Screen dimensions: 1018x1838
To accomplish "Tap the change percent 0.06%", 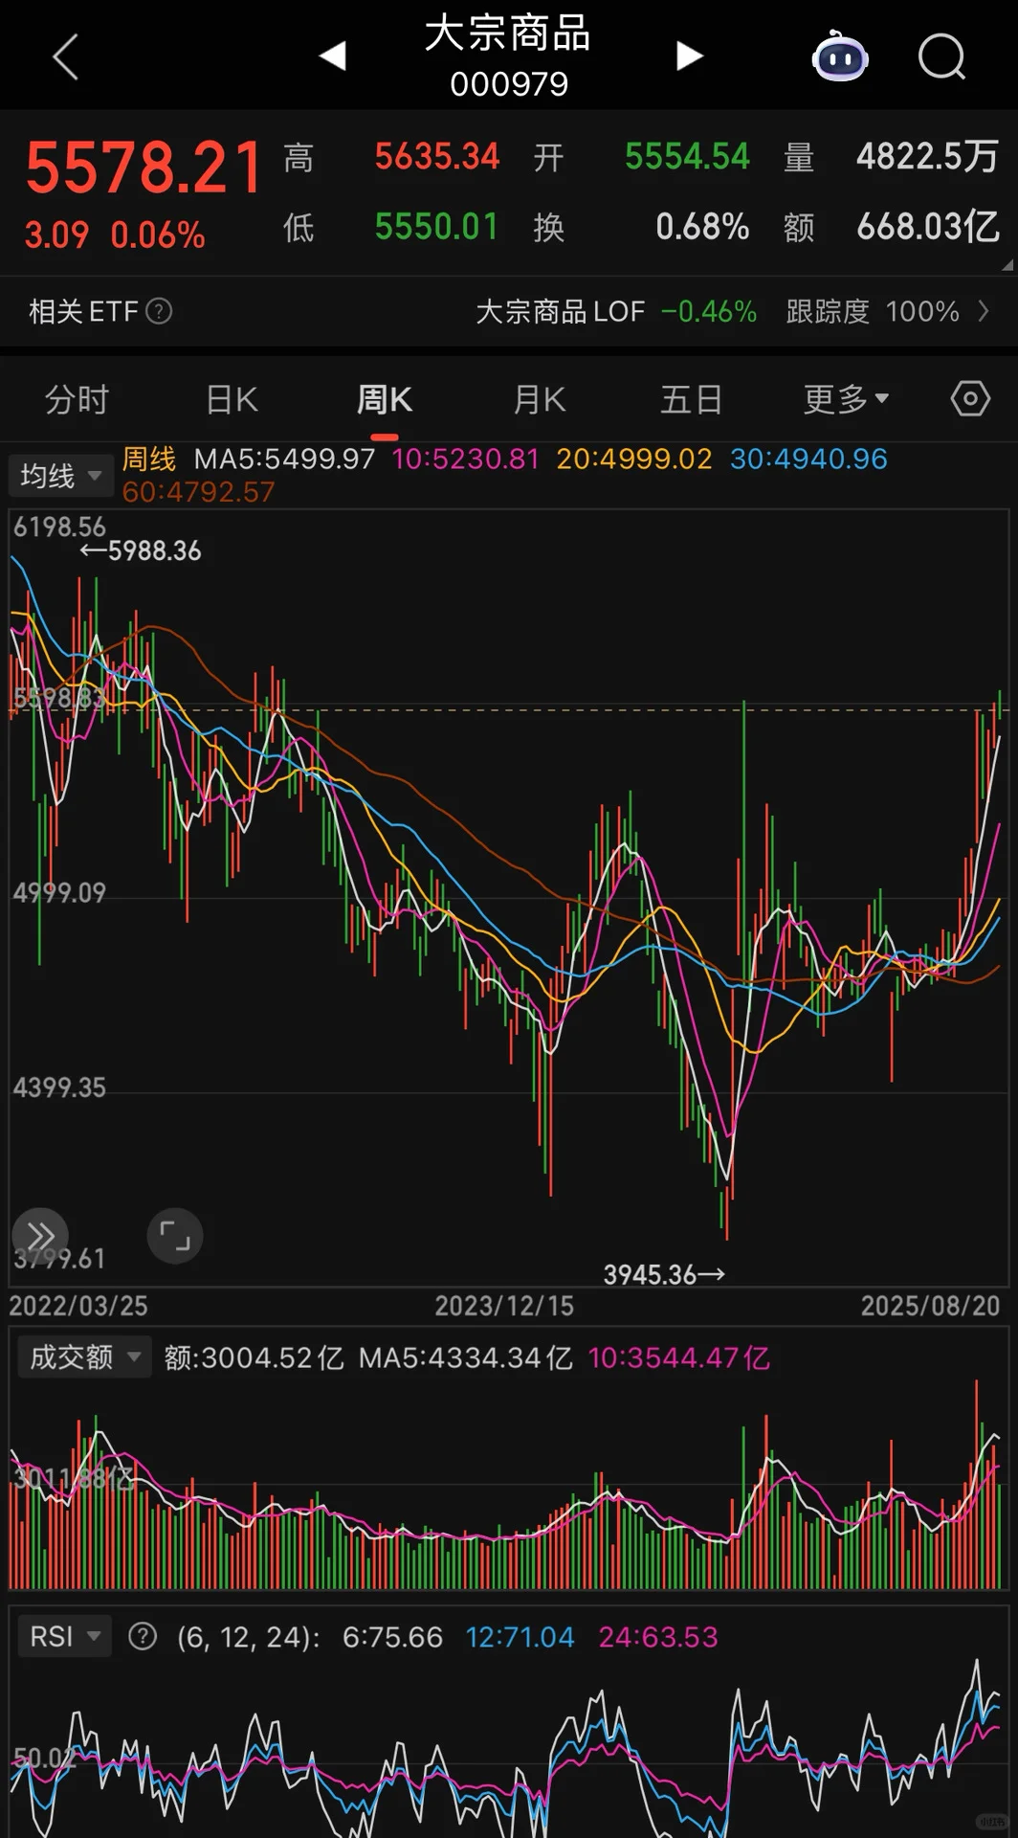I will pos(158,235).
